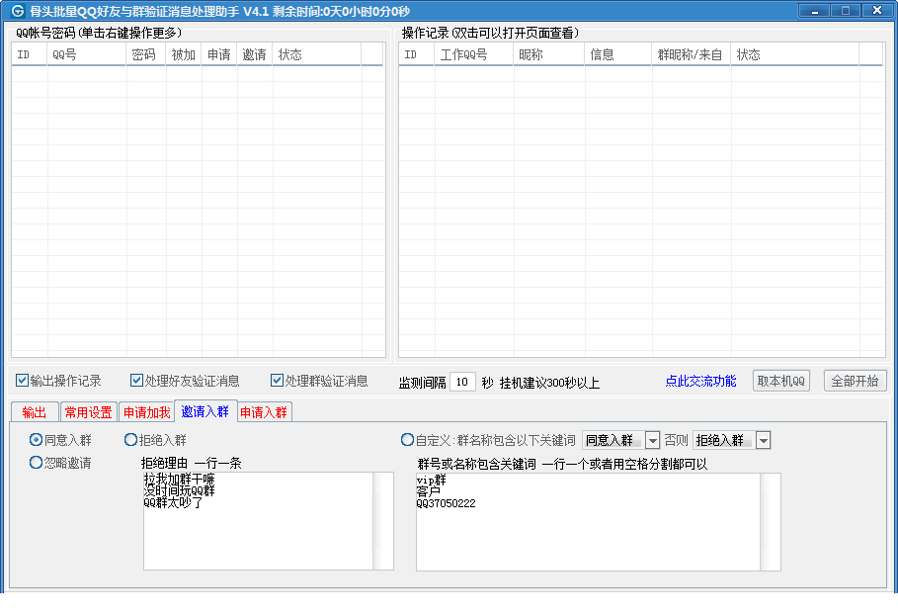The height and width of the screenshot is (616, 898).
Task: Click 拉我加群干嘛 line in refusal reasons
Action: [x=179, y=479]
